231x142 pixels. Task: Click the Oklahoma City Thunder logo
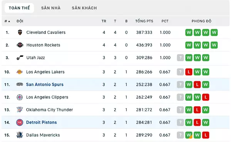click(x=20, y=110)
